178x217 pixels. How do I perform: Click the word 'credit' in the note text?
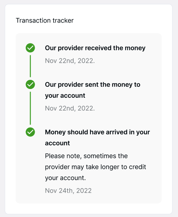(138, 167)
